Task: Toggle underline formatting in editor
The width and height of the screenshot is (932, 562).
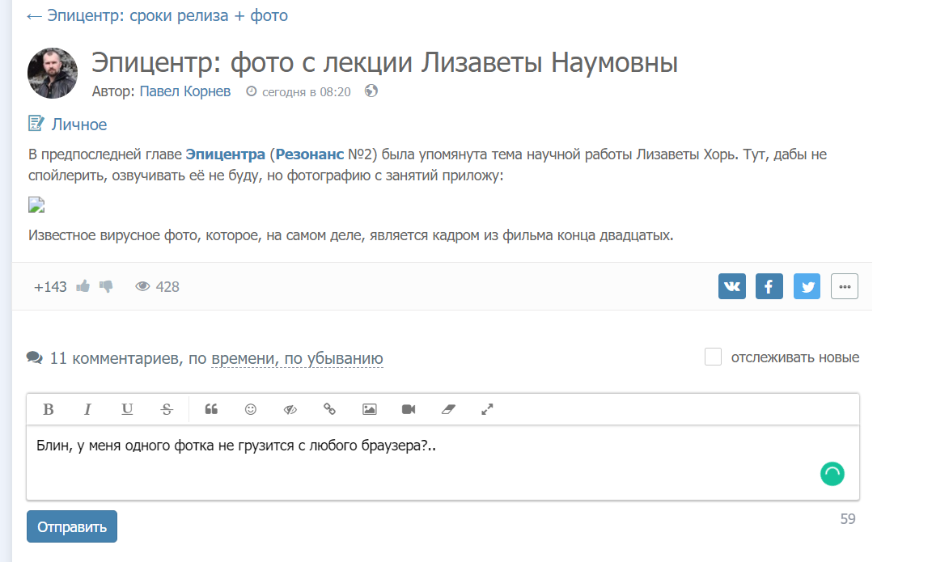Action: (x=127, y=409)
